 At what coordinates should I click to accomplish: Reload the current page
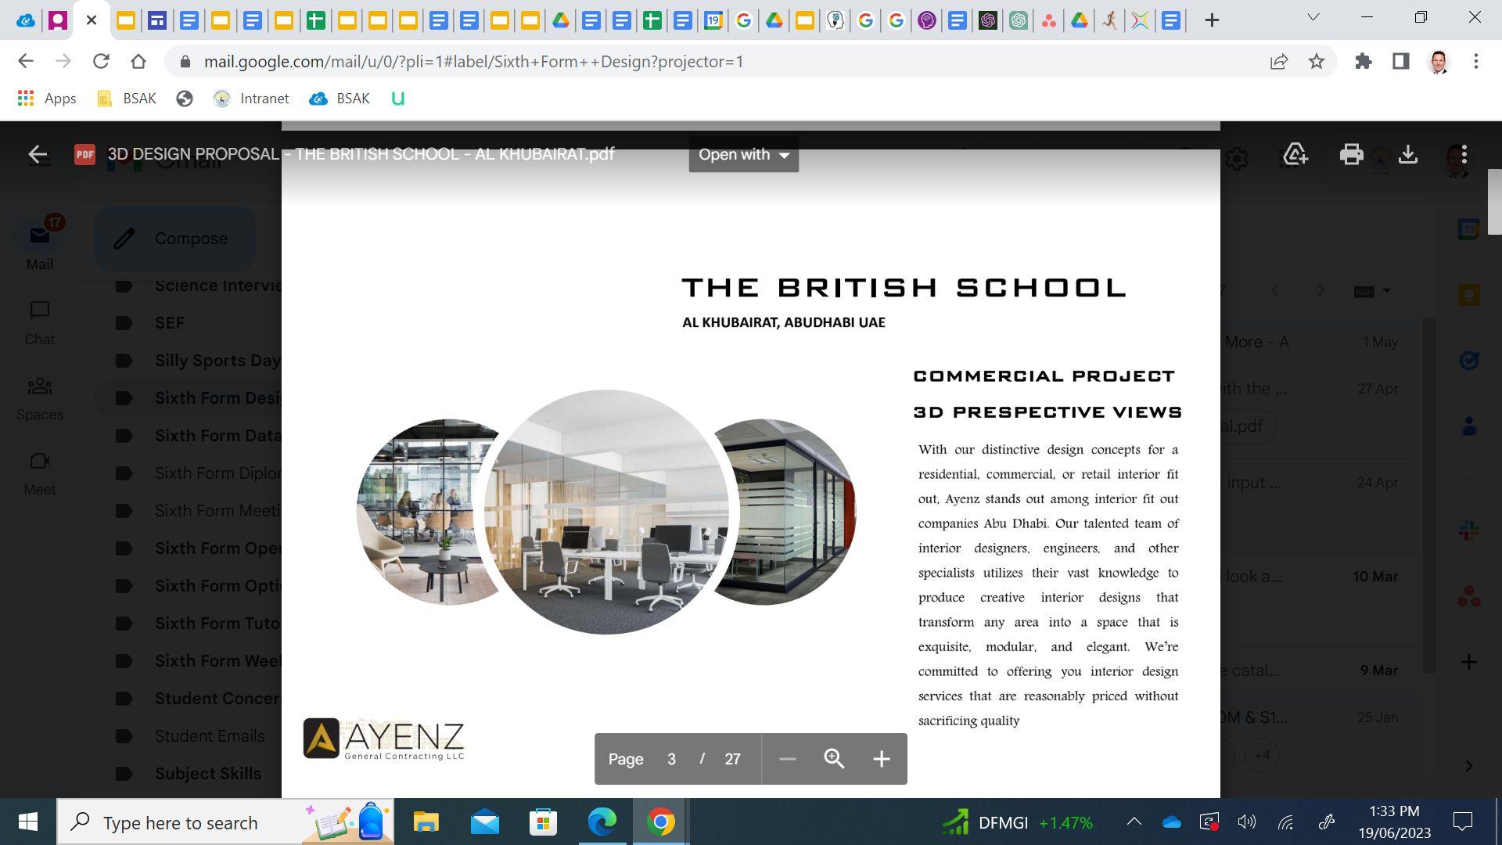click(101, 61)
